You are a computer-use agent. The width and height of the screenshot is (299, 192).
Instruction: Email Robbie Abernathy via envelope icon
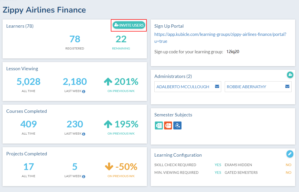pyautogui.click(x=287, y=86)
